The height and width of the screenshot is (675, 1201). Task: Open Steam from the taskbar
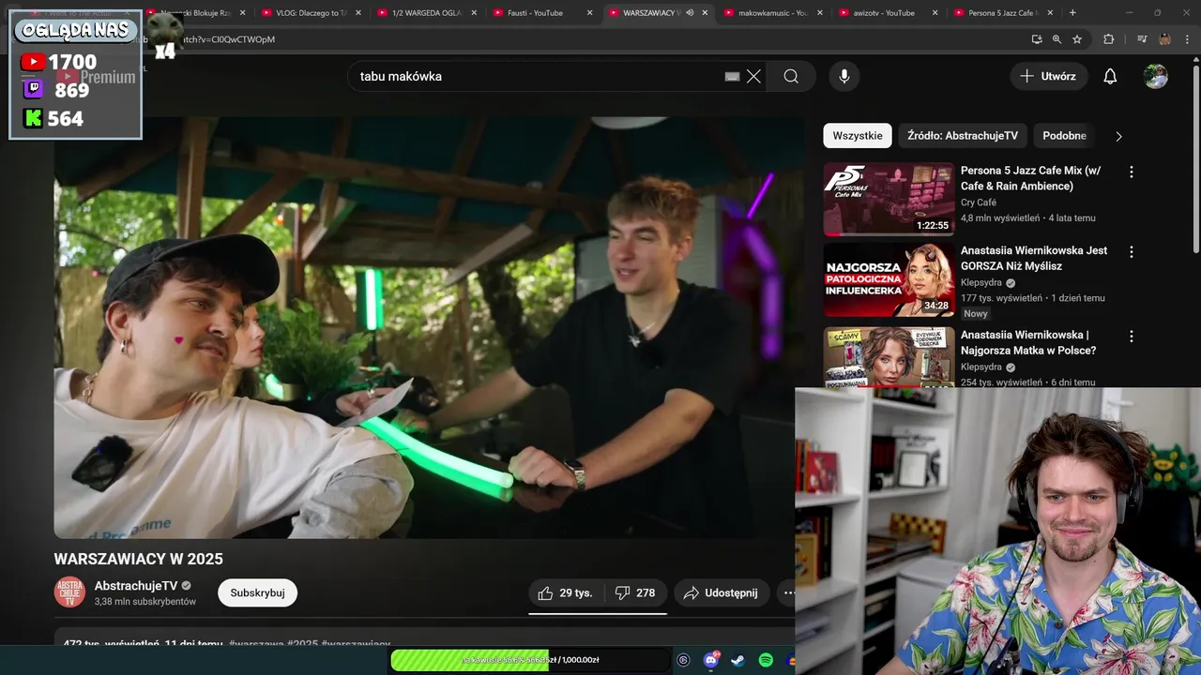click(738, 660)
